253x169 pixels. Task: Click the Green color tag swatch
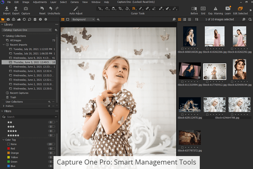9,162
